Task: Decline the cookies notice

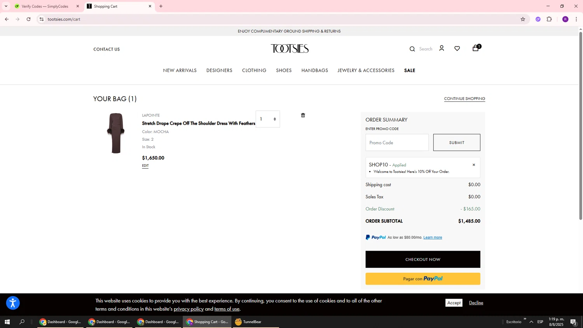Action: click(x=476, y=303)
